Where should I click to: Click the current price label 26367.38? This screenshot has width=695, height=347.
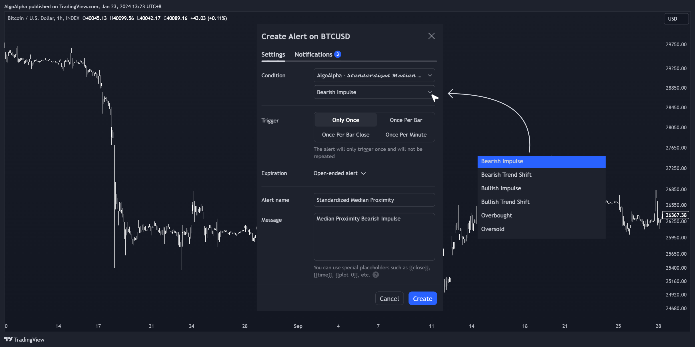tap(676, 215)
